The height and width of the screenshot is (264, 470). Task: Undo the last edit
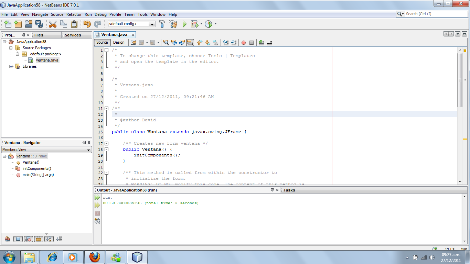pyautogui.click(x=87, y=24)
